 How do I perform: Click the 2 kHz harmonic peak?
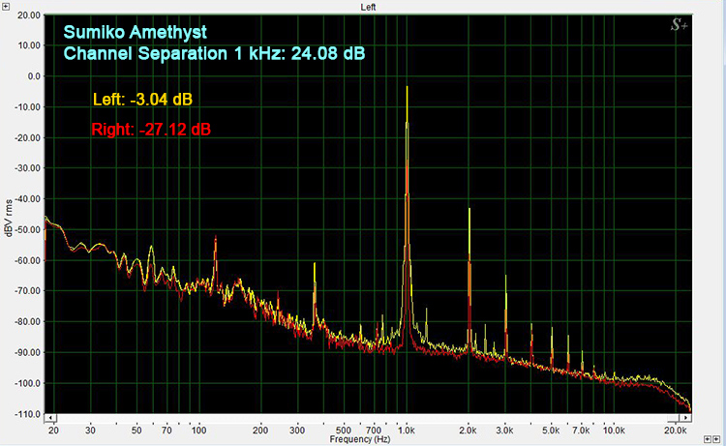pyautogui.click(x=469, y=209)
